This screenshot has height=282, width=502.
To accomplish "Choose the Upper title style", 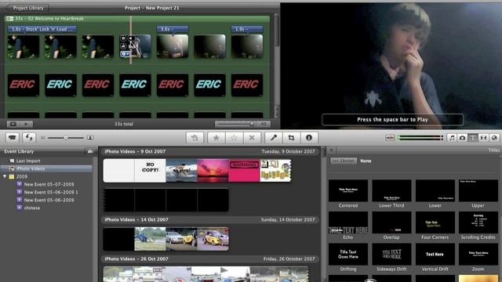I will [x=478, y=193].
